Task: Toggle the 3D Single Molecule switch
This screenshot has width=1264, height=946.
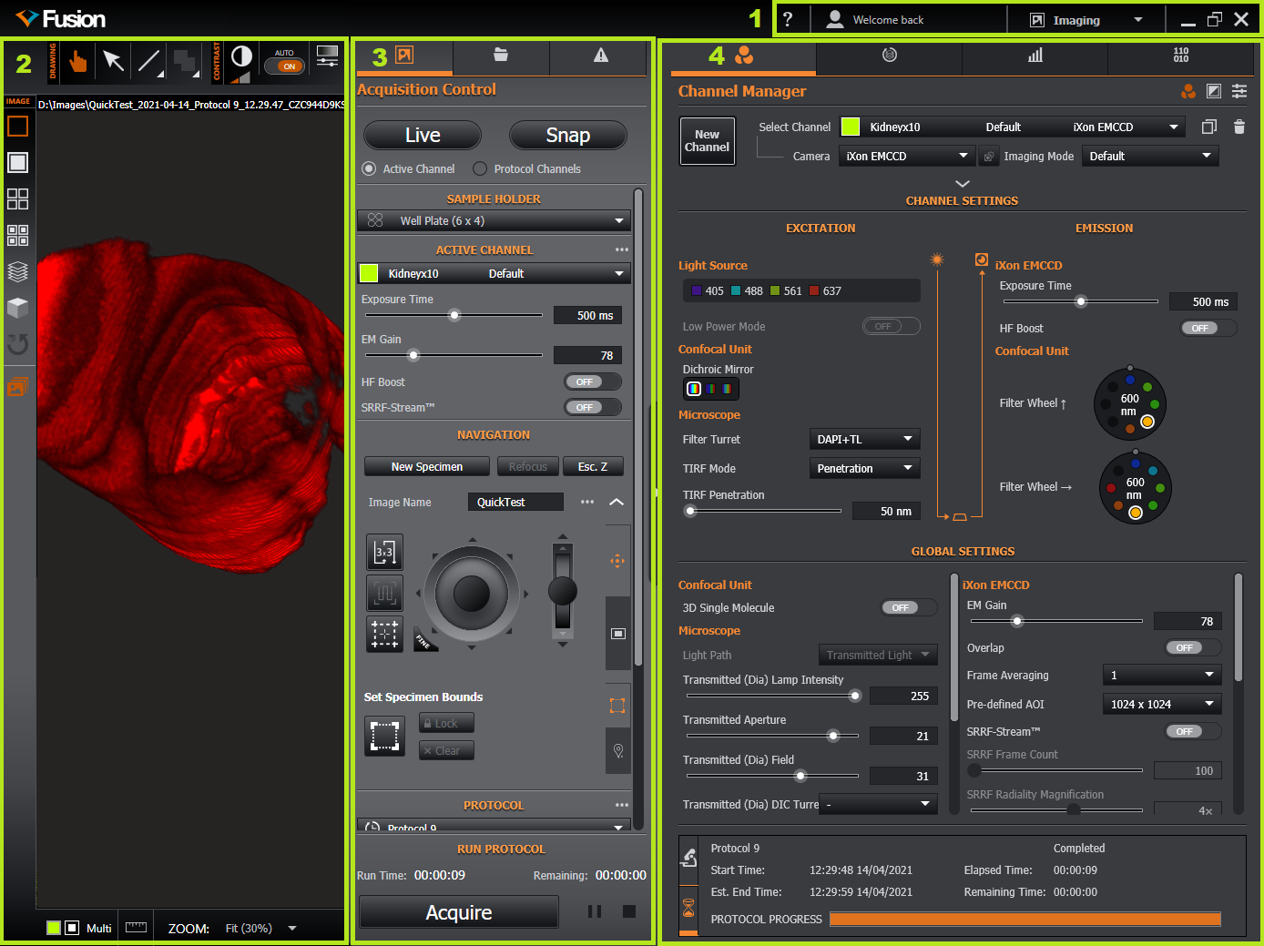Action: pos(908,608)
